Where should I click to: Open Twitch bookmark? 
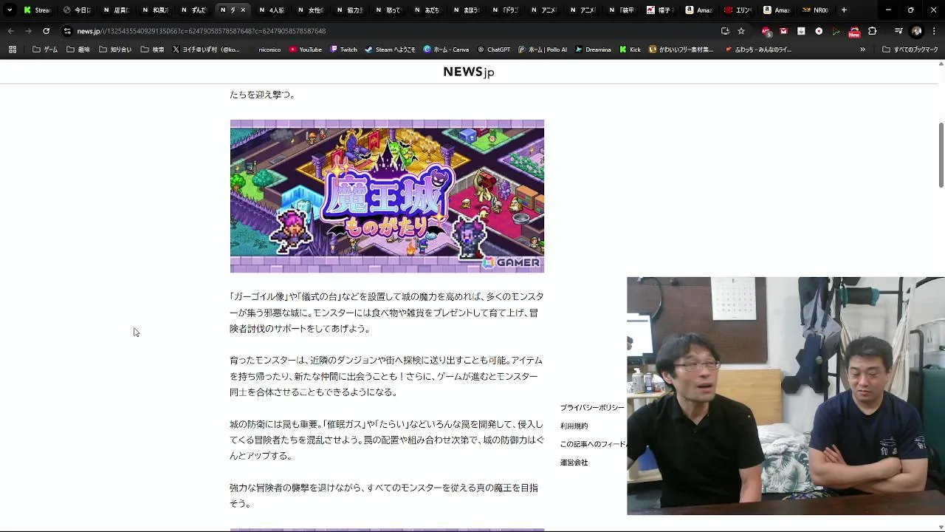(x=343, y=50)
